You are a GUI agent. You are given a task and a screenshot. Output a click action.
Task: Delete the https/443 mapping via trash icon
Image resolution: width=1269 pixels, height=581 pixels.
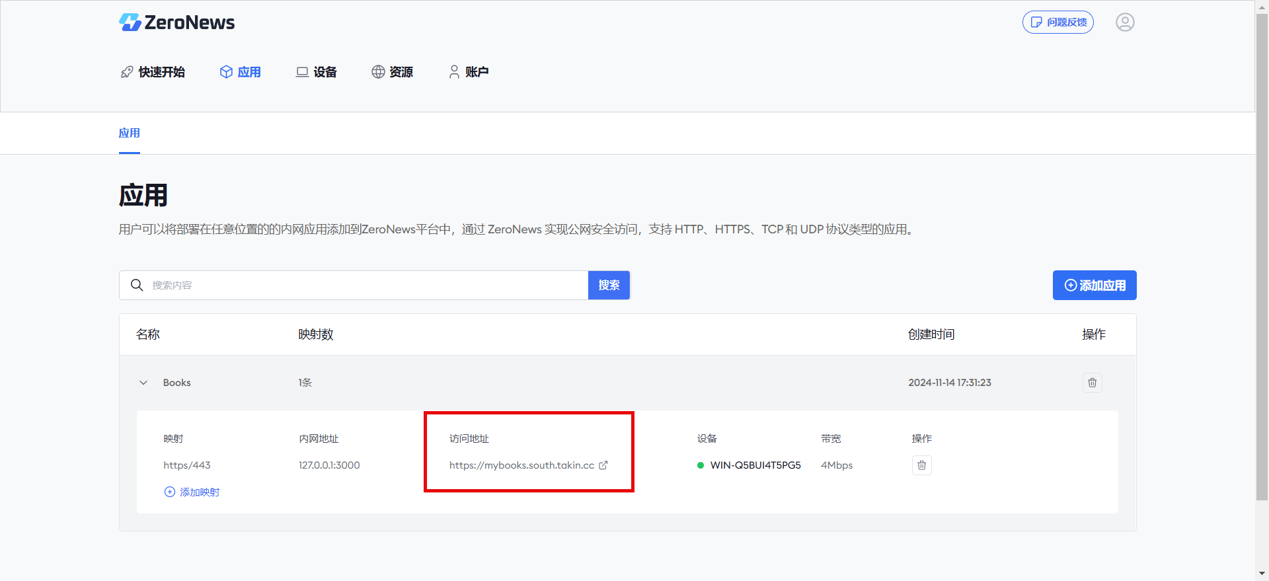pyautogui.click(x=922, y=465)
